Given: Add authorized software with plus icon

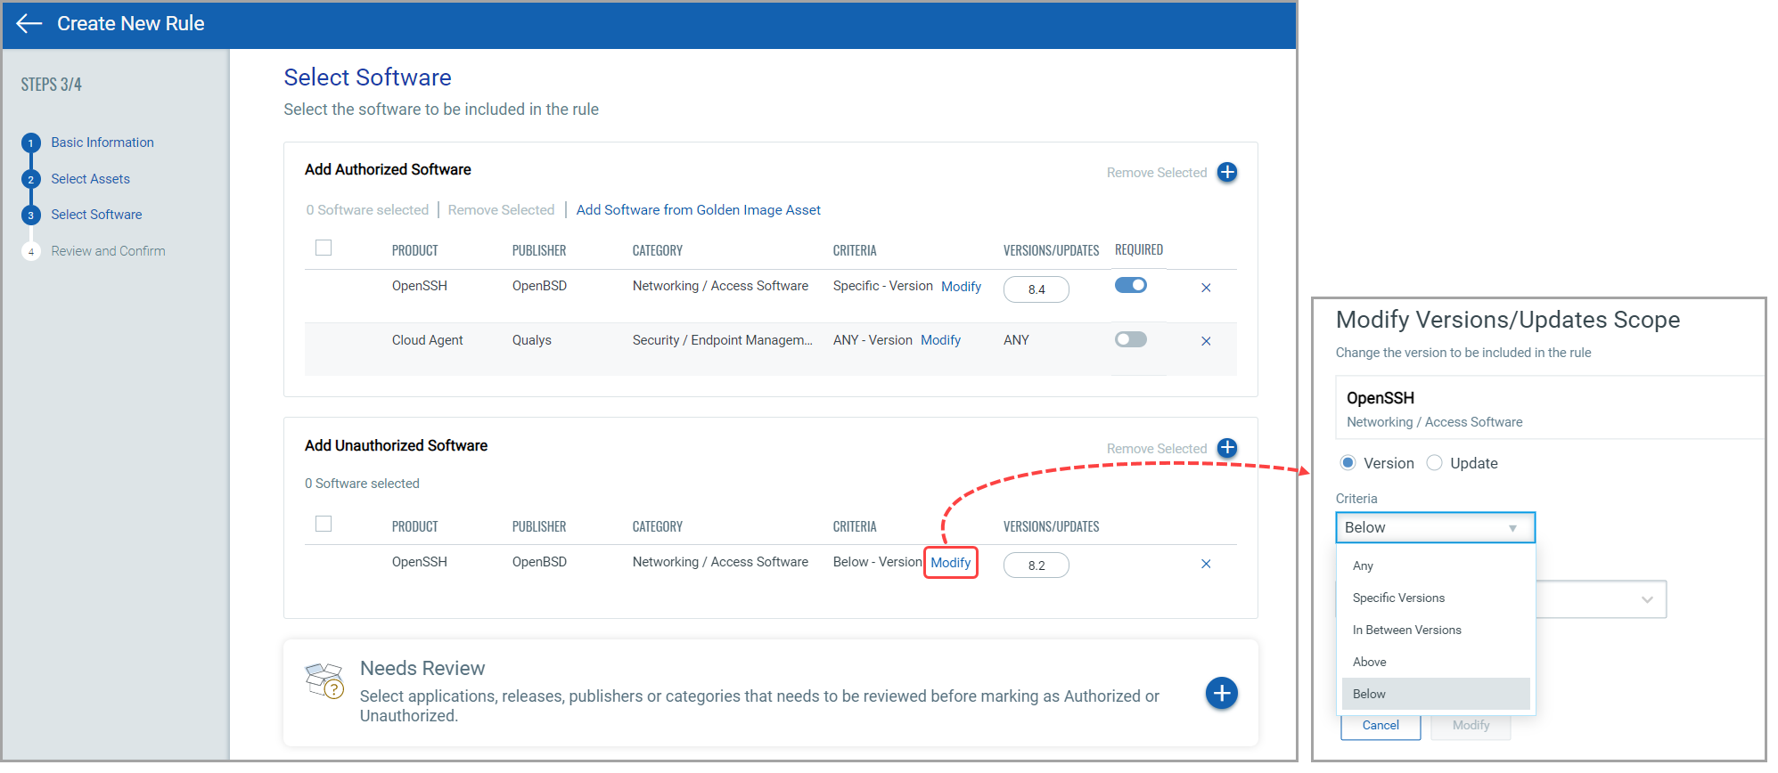Looking at the screenshot, I should pos(1227,172).
